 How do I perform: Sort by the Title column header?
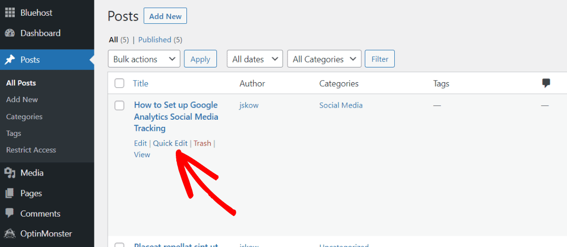coord(141,83)
